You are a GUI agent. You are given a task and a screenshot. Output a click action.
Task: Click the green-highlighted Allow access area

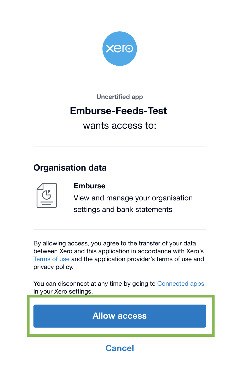pyautogui.click(x=120, y=316)
